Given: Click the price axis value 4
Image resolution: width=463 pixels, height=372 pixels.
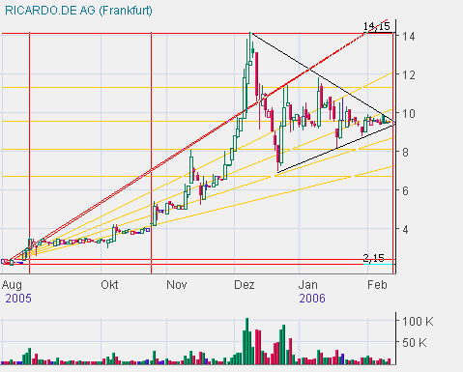Looking at the screenshot, I should (405, 230).
